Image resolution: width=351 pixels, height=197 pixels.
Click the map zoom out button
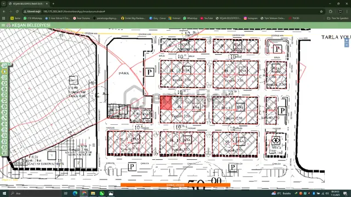[x=347, y=45]
